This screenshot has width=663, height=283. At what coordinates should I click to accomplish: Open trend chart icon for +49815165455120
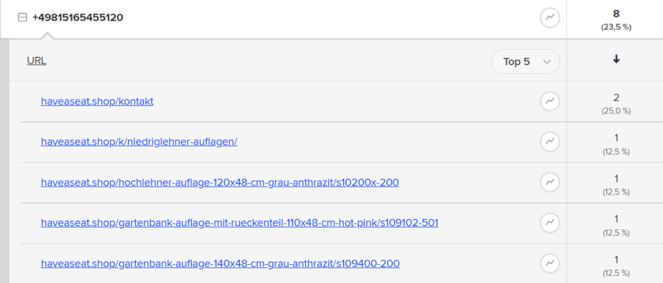pyautogui.click(x=550, y=17)
